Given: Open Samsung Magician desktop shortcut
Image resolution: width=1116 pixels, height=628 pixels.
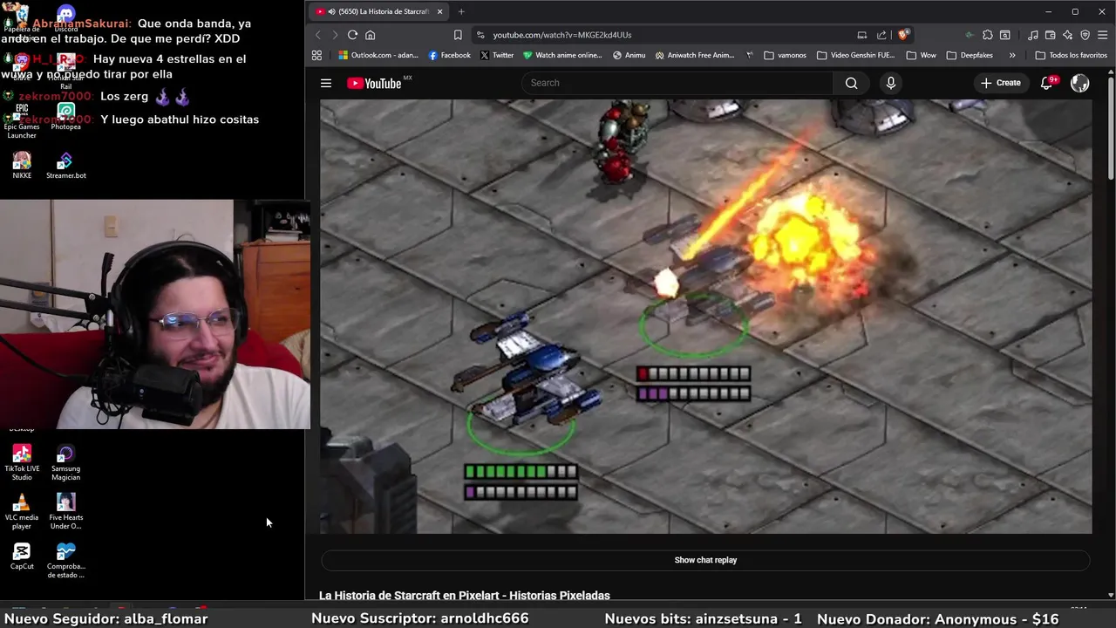Looking at the screenshot, I should [x=65, y=462].
